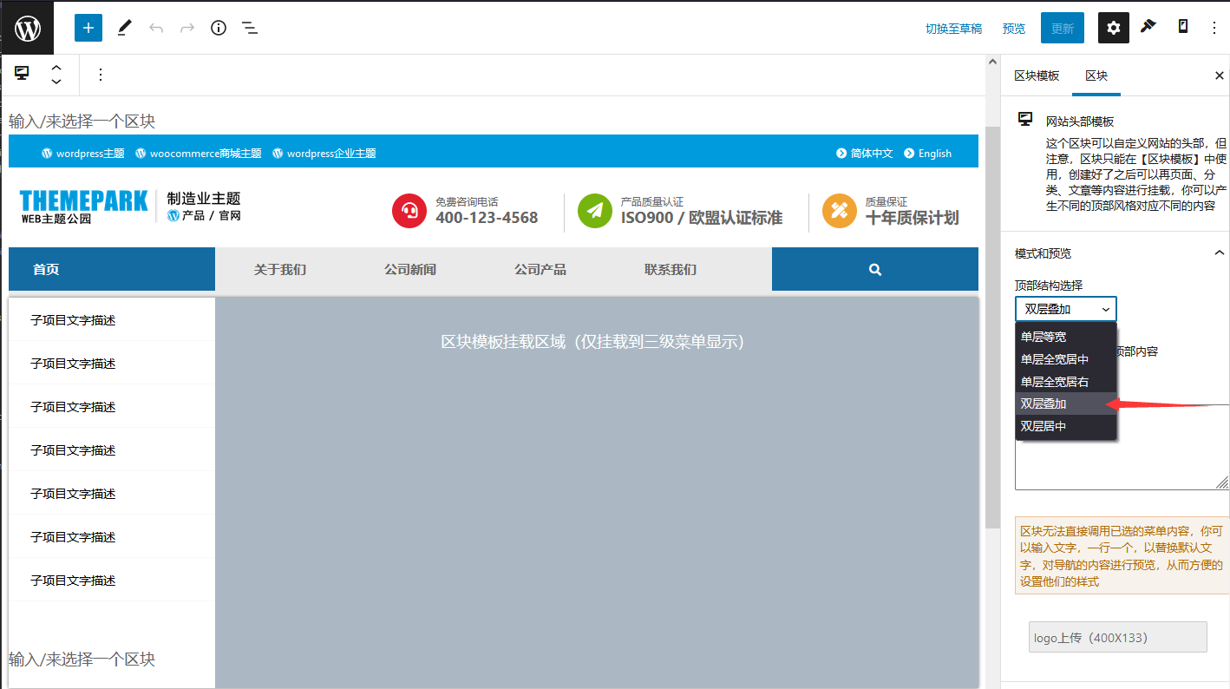Select the monitor icon in the block toolbar
1230x689 pixels.
pyautogui.click(x=21, y=74)
